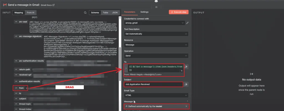
Task: Click the pencil icon to edit credential
Action: pyautogui.click(x=187, y=23)
